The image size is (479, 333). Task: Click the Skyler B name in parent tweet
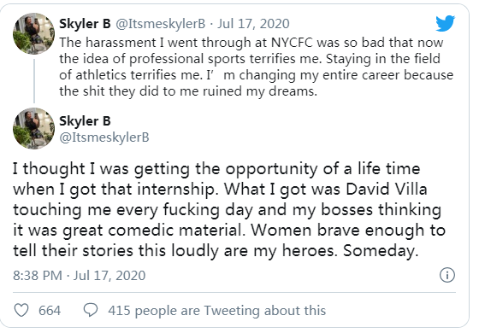click(x=85, y=24)
